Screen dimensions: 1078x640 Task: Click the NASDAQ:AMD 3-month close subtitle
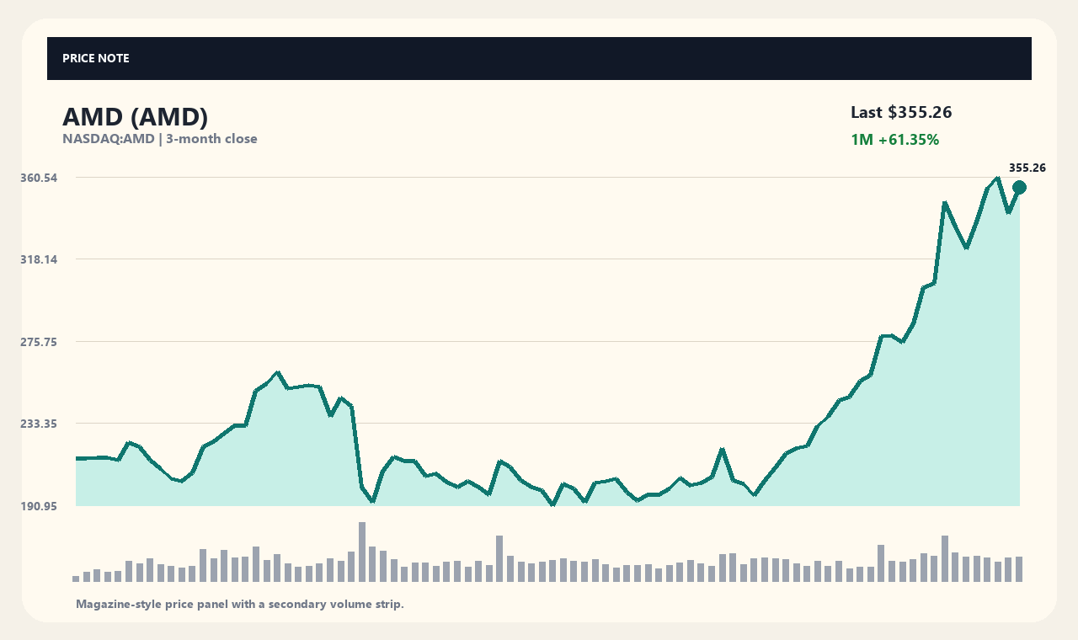(x=160, y=139)
